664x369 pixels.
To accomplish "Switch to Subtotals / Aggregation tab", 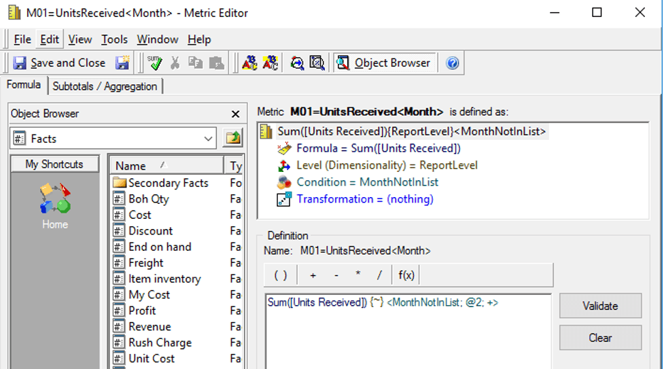I will (x=105, y=86).
